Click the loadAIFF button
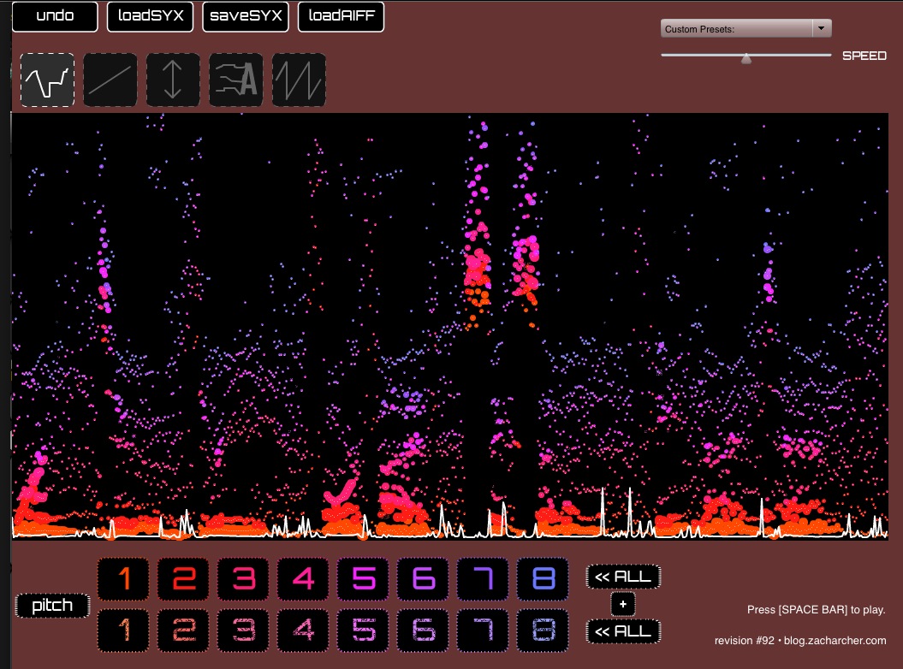 click(341, 16)
